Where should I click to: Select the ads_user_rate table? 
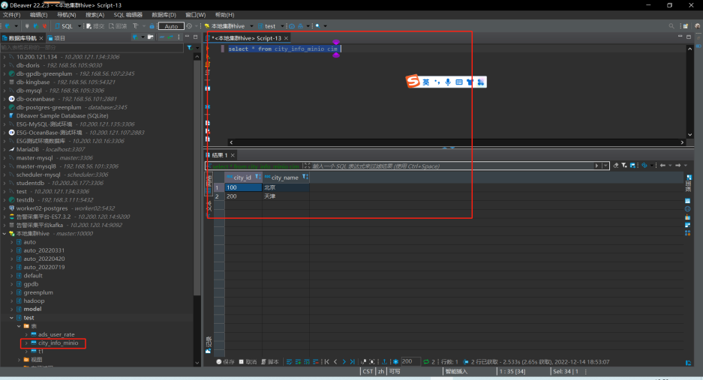tap(56, 334)
